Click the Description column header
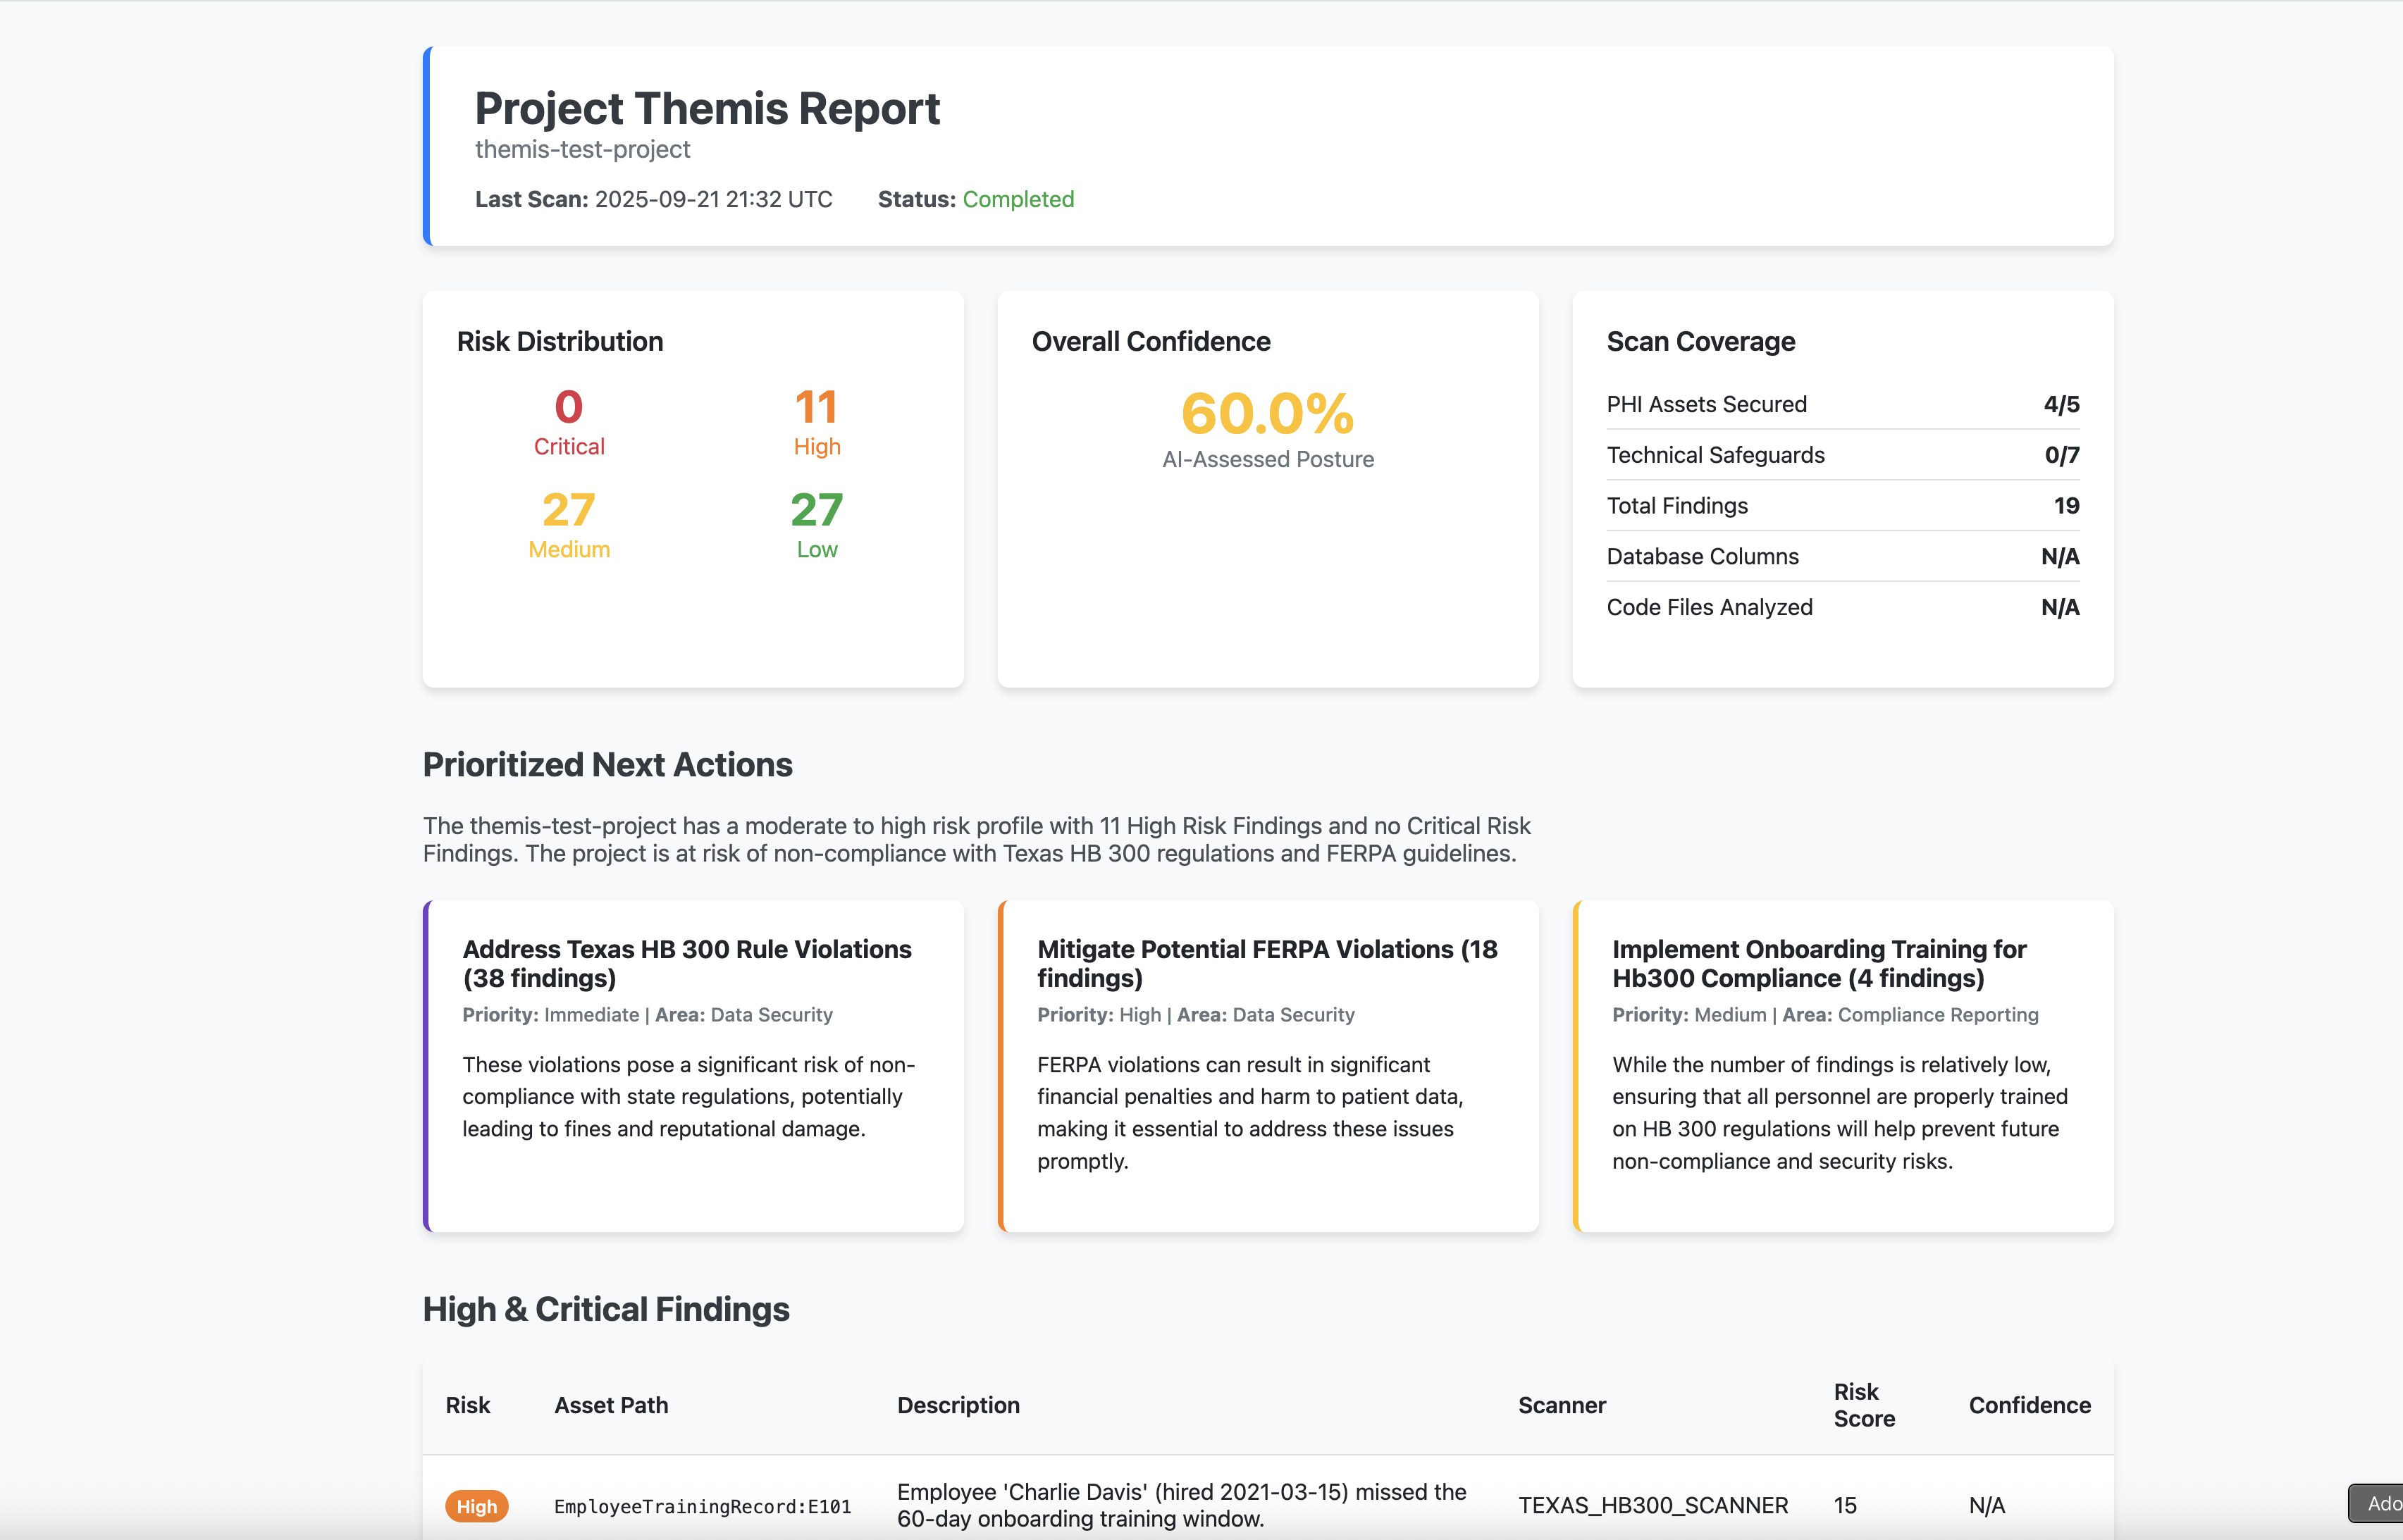 tap(958, 1405)
